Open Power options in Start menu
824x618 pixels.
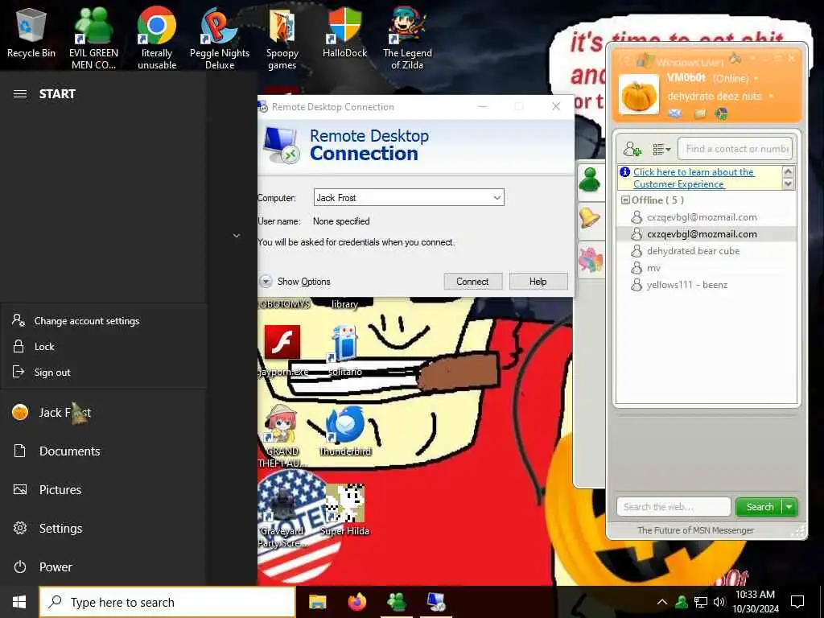[103, 567]
